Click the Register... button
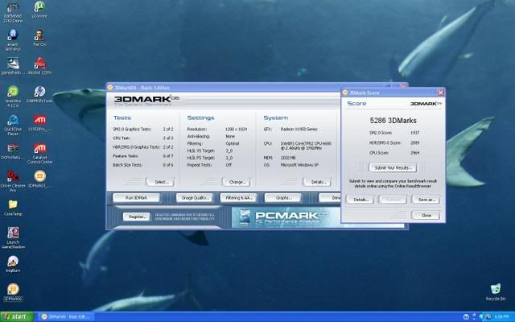This screenshot has height=322, width=515. tap(137, 217)
